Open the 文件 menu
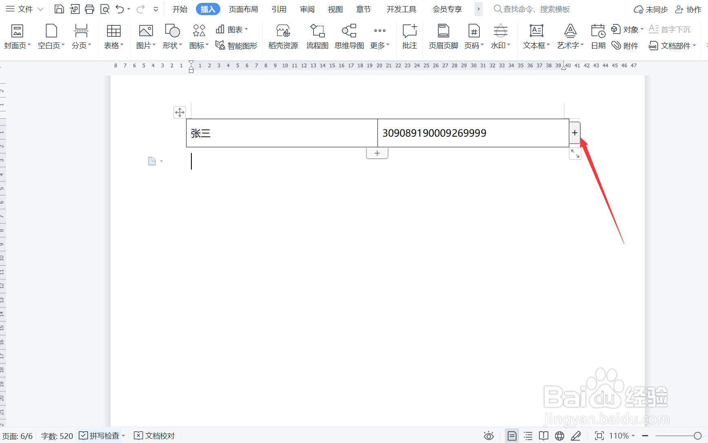Image resolution: width=708 pixels, height=443 pixels. click(24, 9)
